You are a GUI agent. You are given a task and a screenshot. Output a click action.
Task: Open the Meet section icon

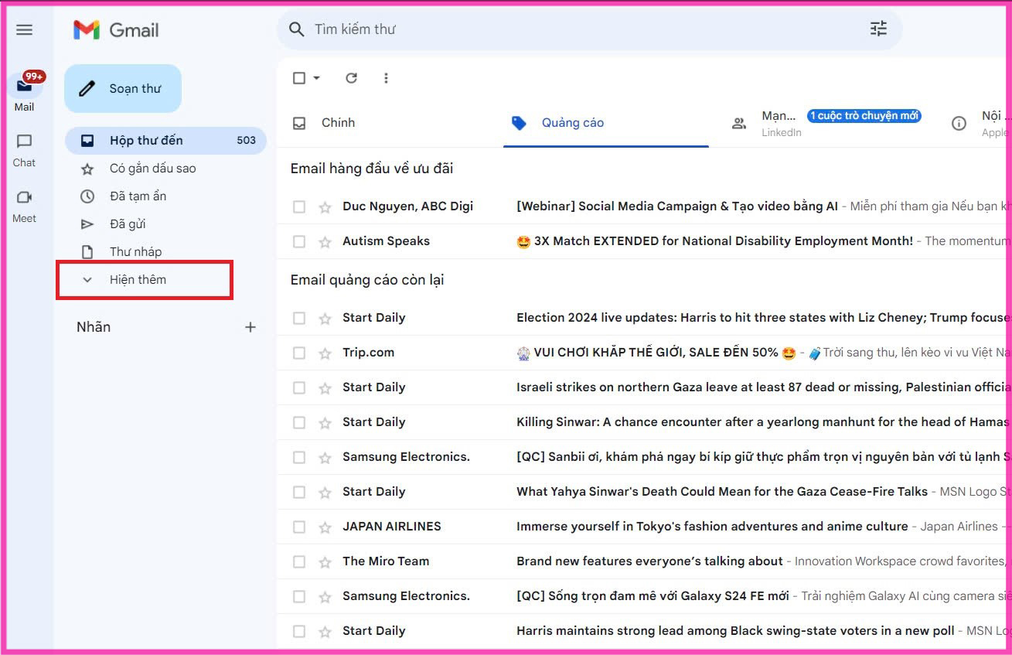coord(25,197)
